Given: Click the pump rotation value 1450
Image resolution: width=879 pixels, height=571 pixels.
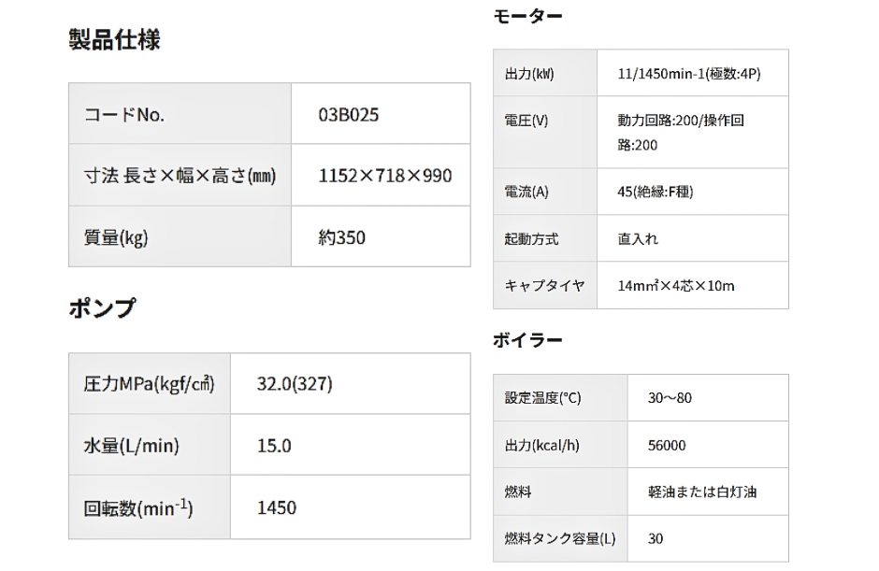Looking at the screenshot, I should pos(277,507).
